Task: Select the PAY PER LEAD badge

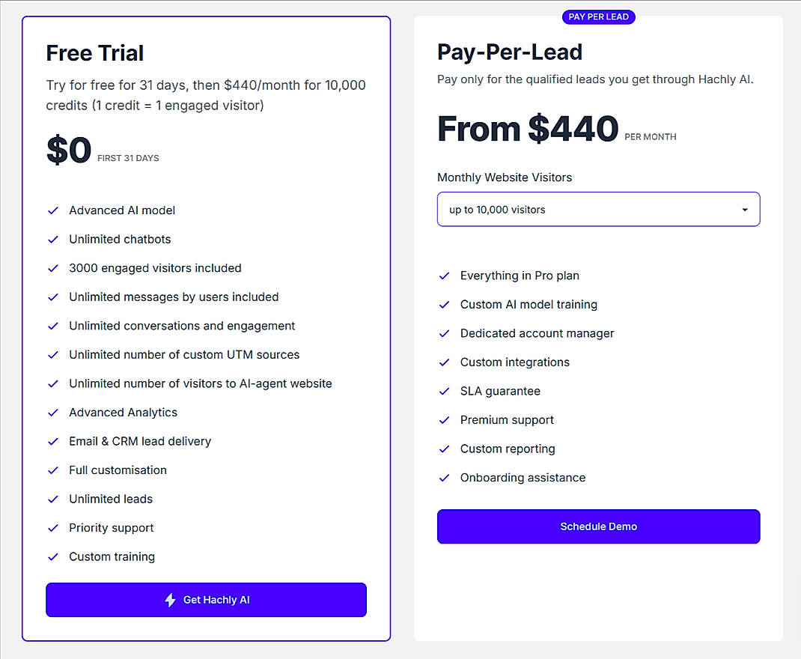Action: click(598, 16)
